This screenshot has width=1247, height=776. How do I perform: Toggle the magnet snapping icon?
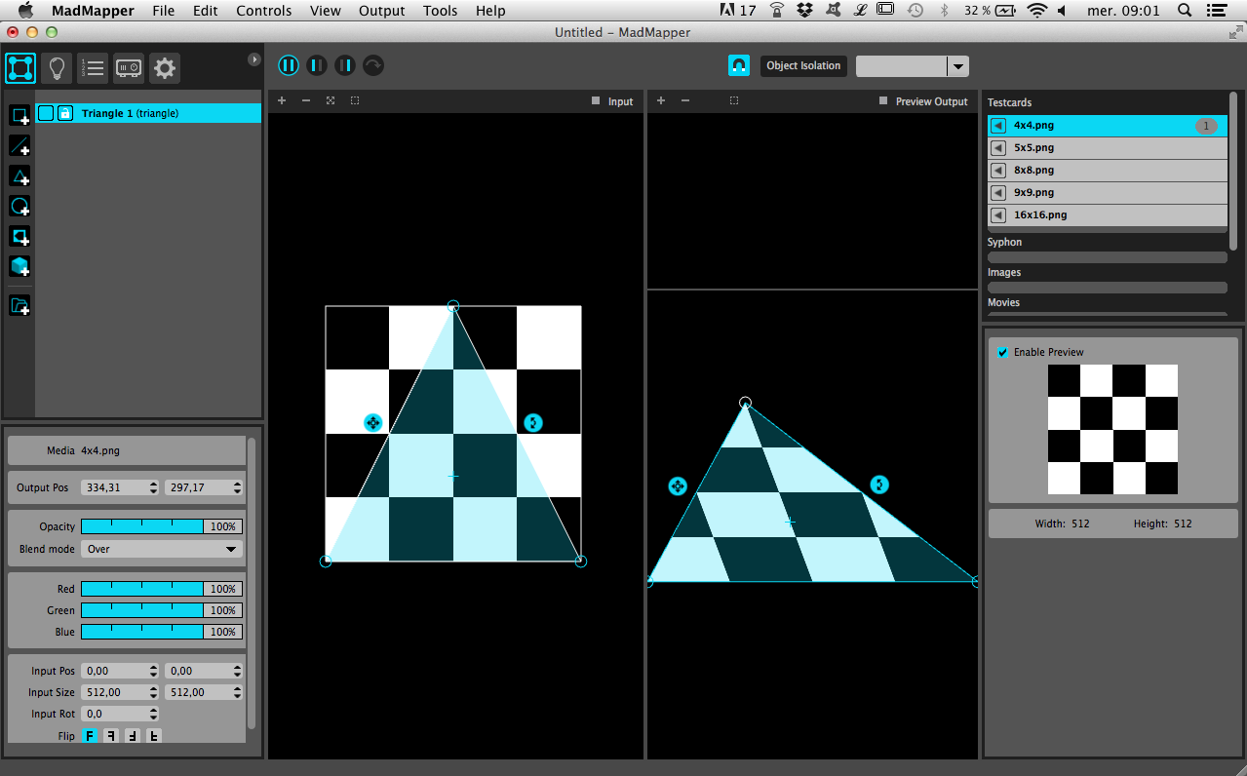coord(739,65)
